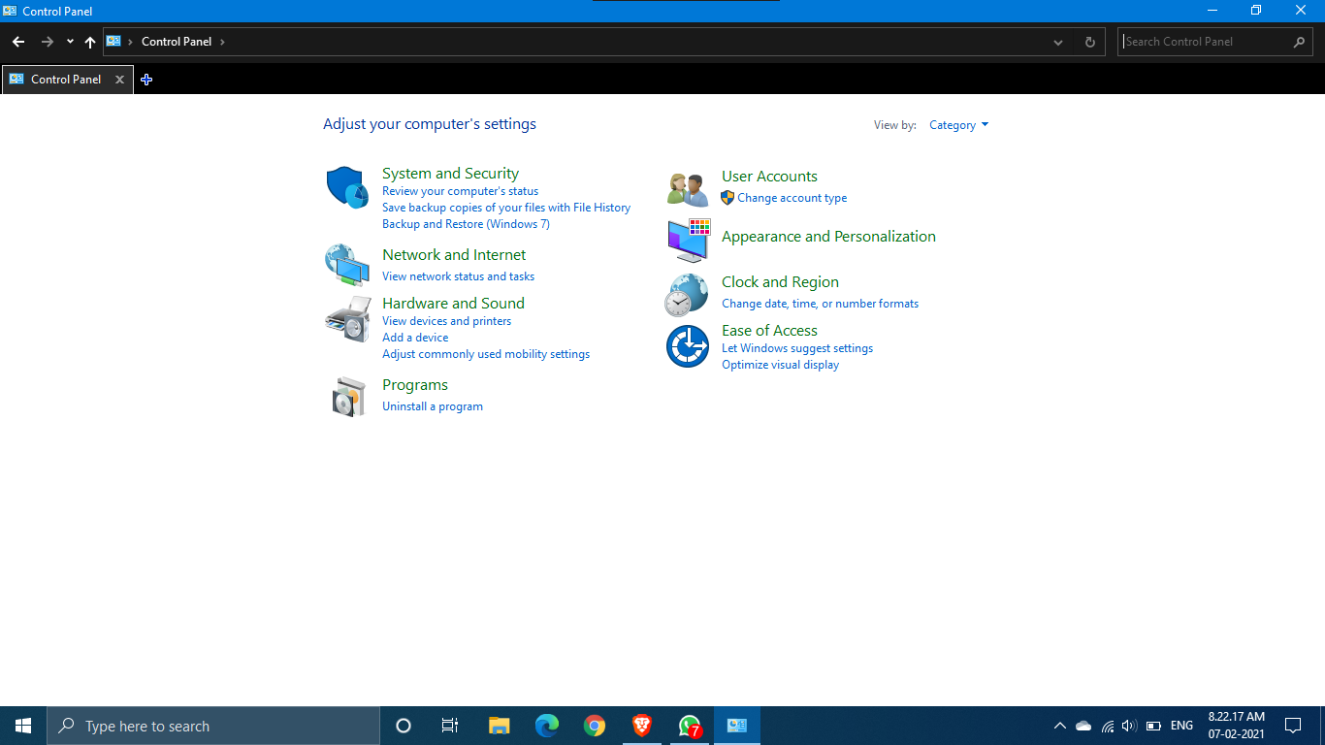
Task: Expand the address bar history dropdown
Action: pyautogui.click(x=1058, y=42)
